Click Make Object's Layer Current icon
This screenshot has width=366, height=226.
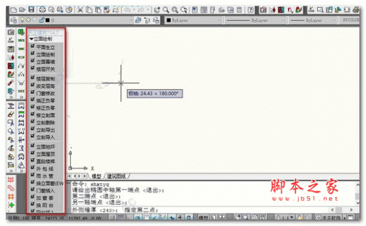coord(138,20)
